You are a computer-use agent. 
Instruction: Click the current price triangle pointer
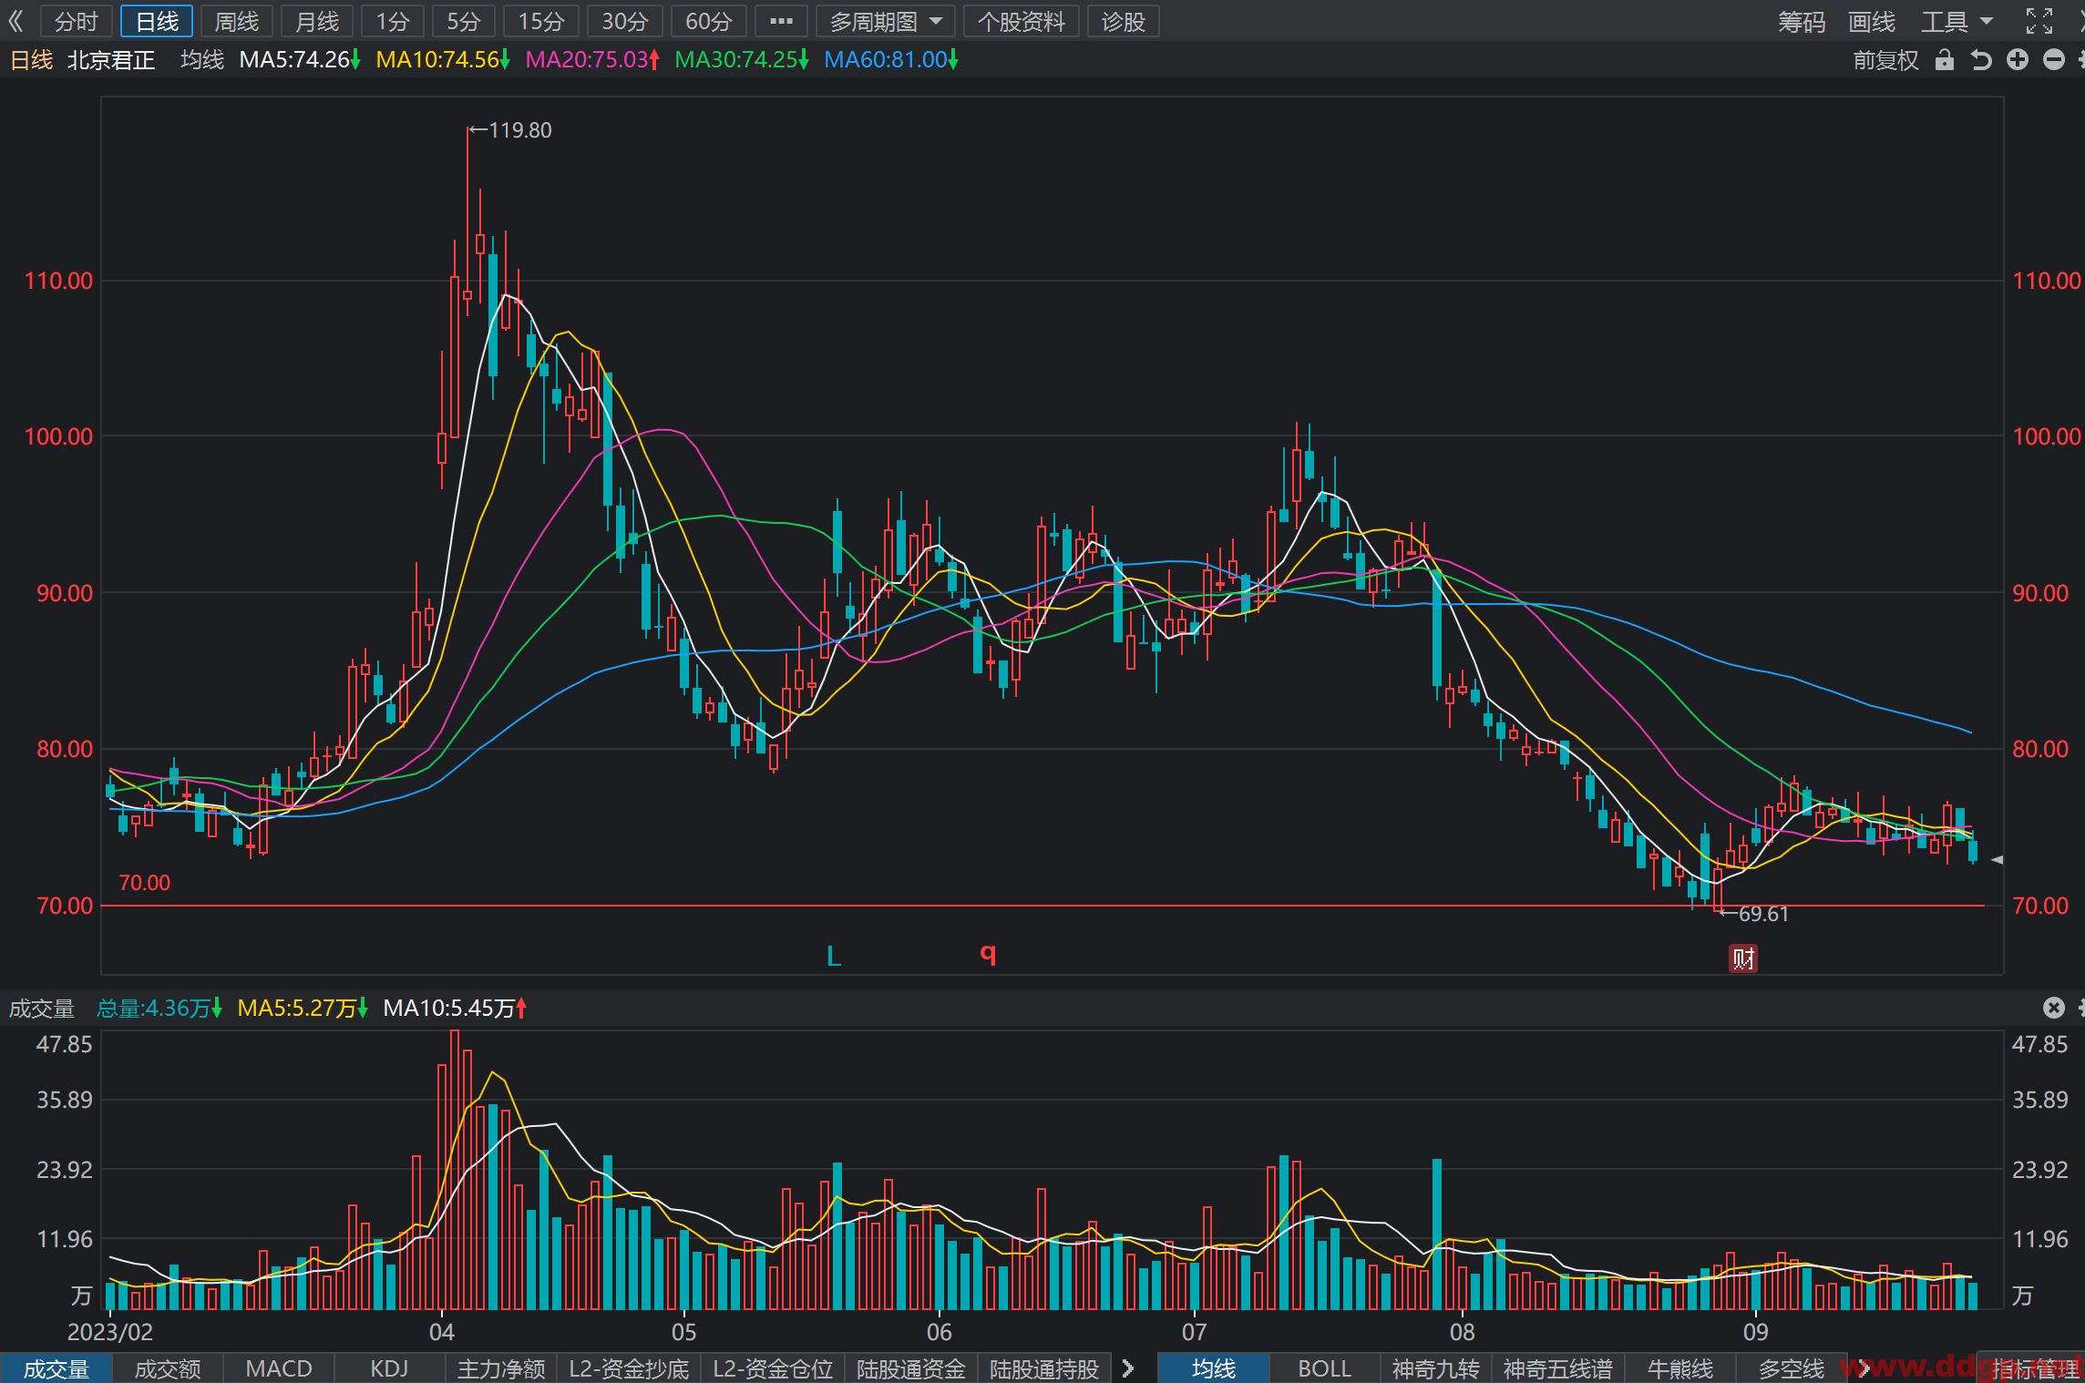point(1997,859)
